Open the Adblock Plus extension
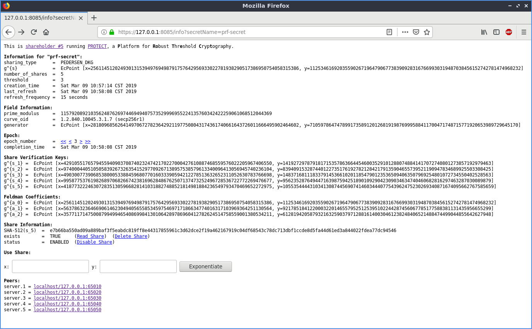 [x=509, y=32]
